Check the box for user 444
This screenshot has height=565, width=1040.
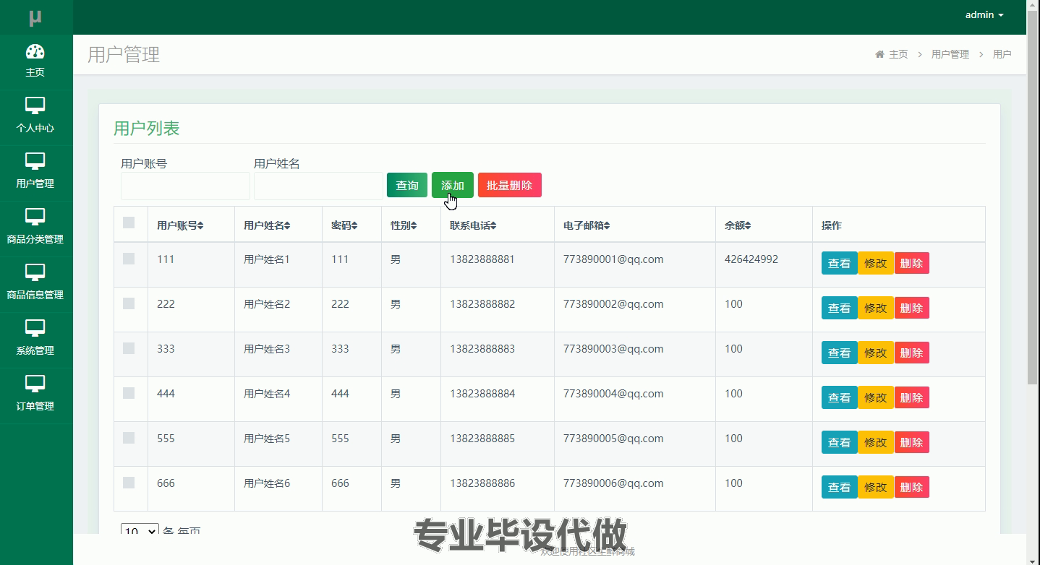pyautogui.click(x=129, y=393)
